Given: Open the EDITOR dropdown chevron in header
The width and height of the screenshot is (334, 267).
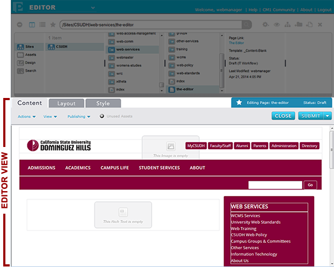Looking at the screenshot, I should coord(93,8).
